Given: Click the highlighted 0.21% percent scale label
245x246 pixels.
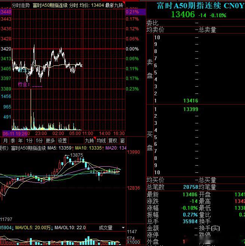Looking at the screenshot, I should (x=136, y=12).
